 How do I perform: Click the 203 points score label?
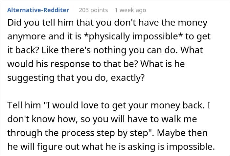click(93, 10)
